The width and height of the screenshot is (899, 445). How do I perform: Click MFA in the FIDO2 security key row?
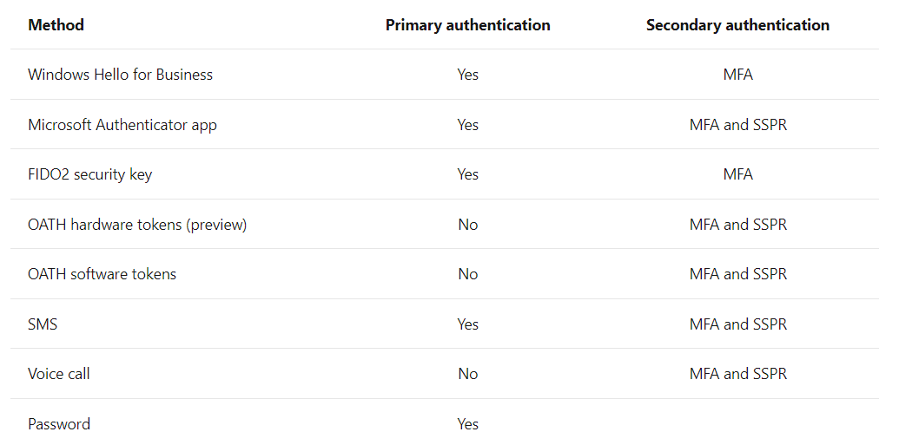click(737, 174)
